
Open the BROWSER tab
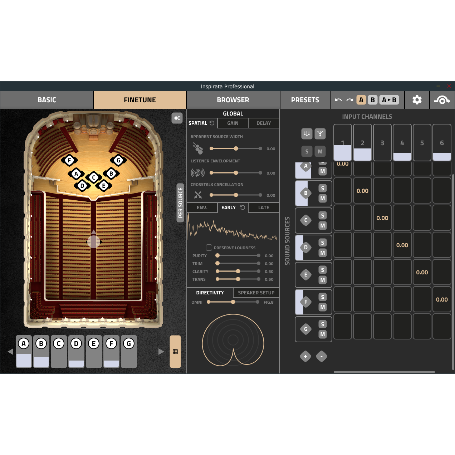(x=233, y=100)
